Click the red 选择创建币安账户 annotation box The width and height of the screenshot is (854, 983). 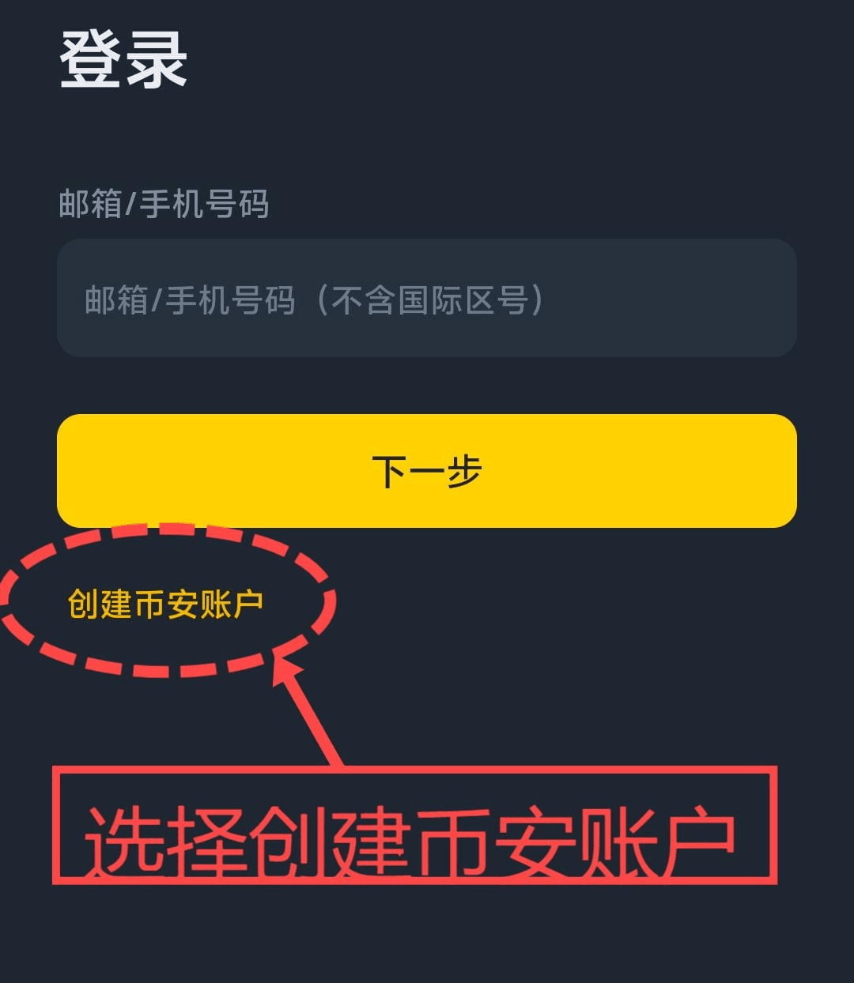[415, 824]
